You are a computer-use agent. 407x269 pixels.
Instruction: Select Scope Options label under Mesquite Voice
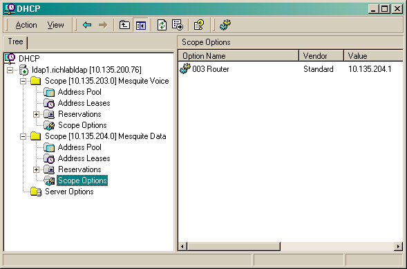pos(82,125)
